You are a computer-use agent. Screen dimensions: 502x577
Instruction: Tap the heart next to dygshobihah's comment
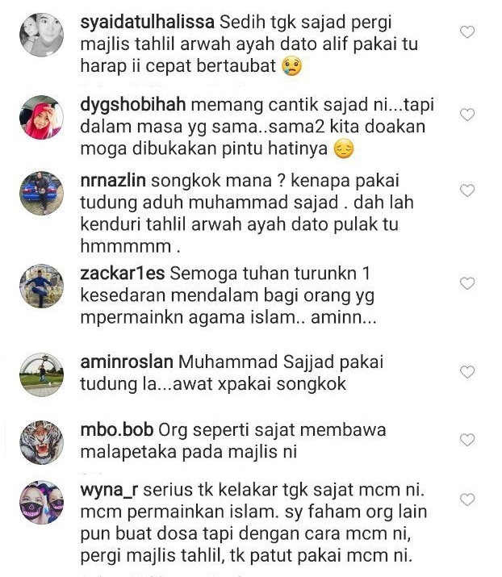coord(467,115)
